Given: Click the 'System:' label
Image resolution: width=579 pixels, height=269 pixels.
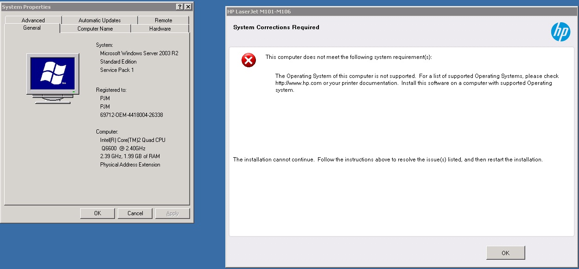Looking at the screenshot, I should [x=104, y=45].
